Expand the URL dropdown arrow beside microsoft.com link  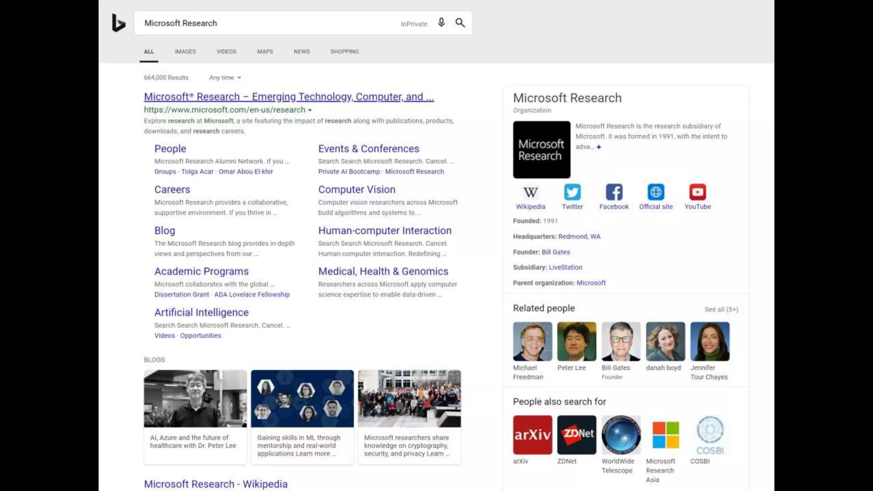310,110
